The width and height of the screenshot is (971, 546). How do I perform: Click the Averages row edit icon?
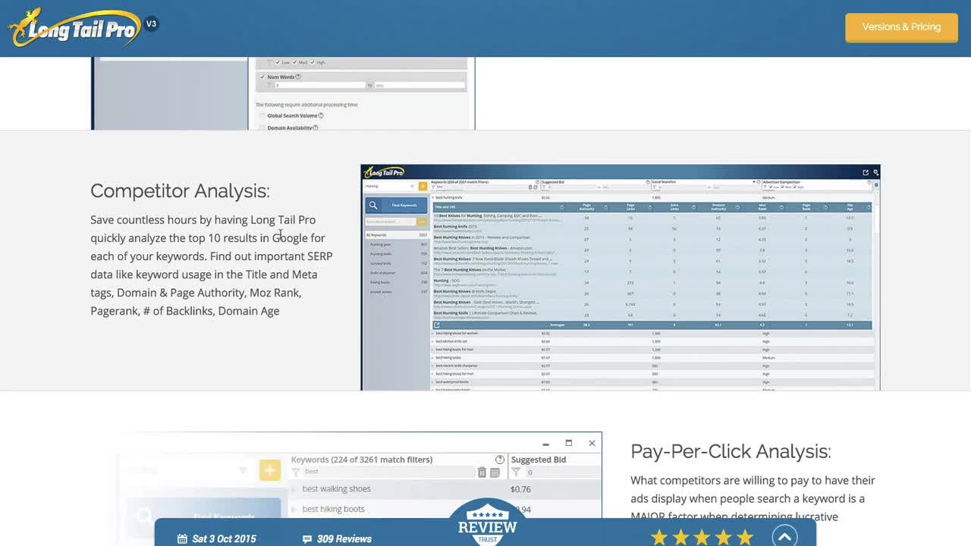[436, 325]
